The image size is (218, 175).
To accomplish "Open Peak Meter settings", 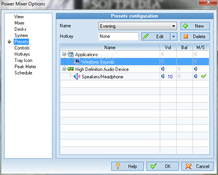I will coord(25,67).
